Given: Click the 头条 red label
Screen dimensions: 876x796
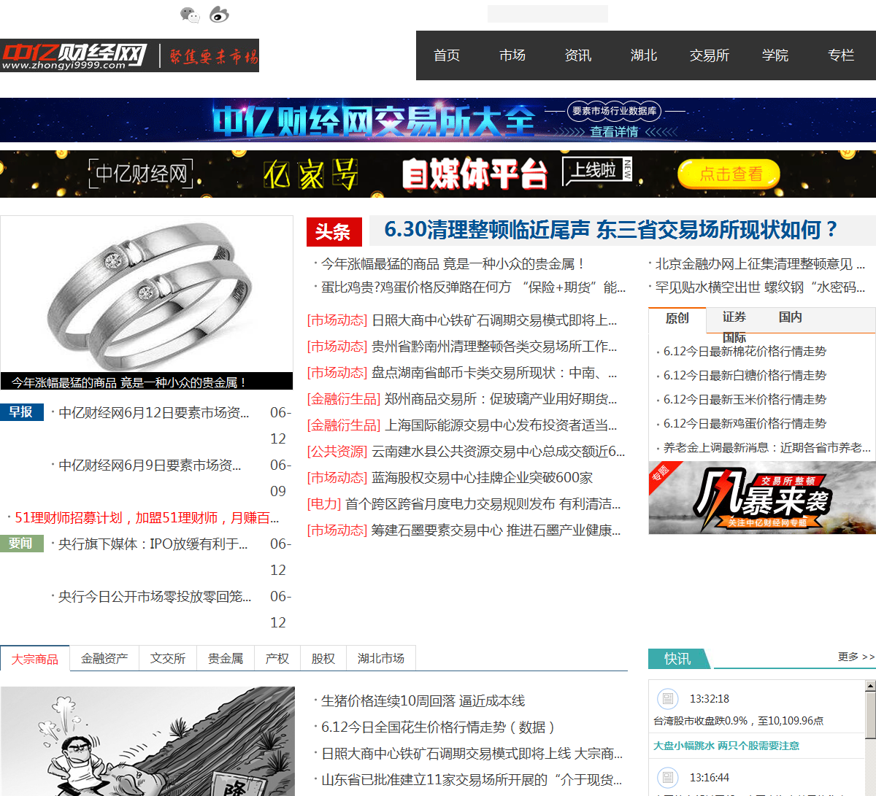Looking at the screenshot, I should (334, 232).
